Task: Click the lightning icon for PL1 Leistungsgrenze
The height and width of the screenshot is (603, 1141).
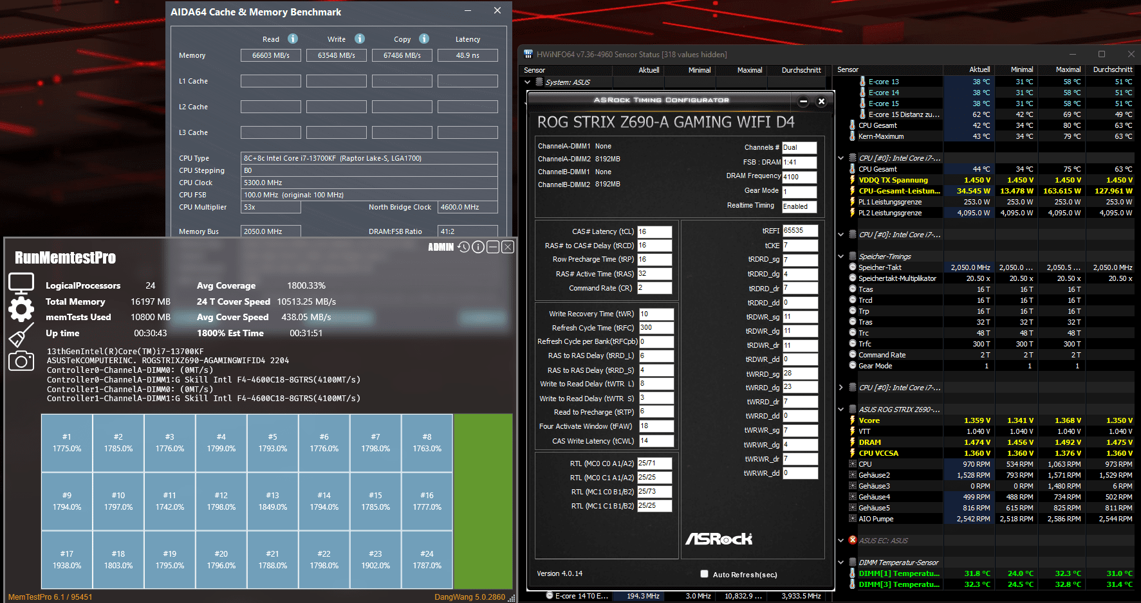Action: tap(853, 202)
